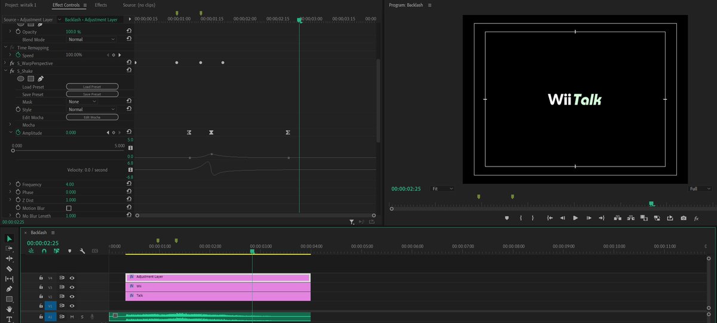Open the Style Normal dropdown

pos(91,109)
